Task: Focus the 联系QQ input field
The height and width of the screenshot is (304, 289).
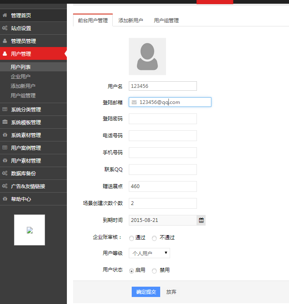Action: (163, 170)
